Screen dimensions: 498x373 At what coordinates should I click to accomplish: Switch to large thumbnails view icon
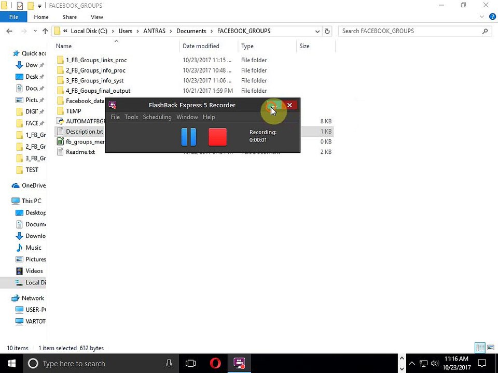tap(491, 348)
